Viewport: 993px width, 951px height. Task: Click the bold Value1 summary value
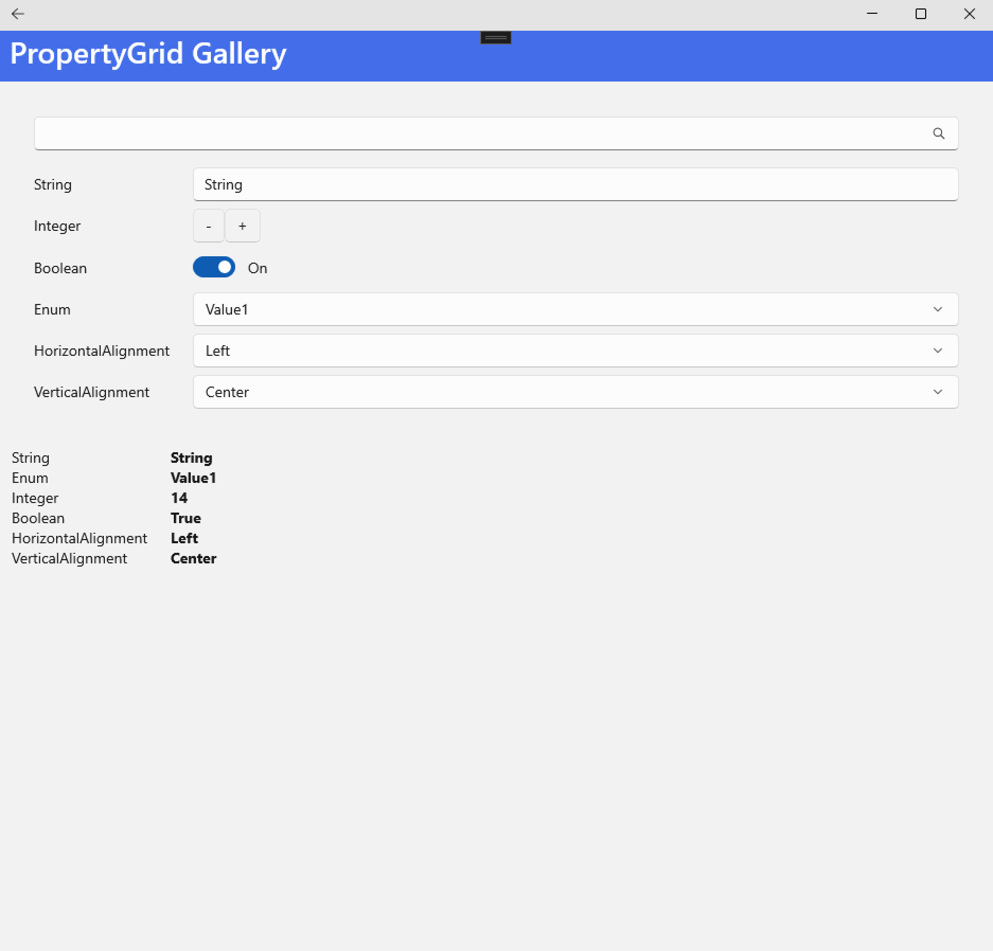[x=193, y=478]
